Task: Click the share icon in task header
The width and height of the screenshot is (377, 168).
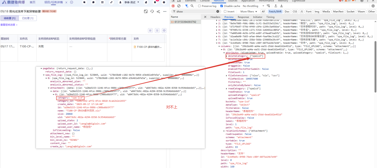Action: point(158,11)
